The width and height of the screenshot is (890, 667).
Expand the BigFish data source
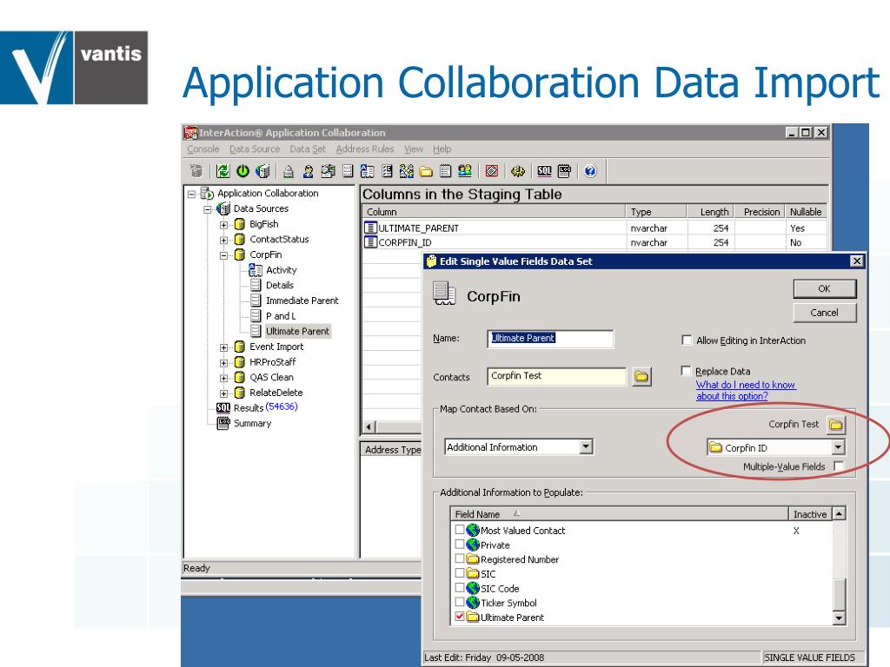tap(223, 225)
